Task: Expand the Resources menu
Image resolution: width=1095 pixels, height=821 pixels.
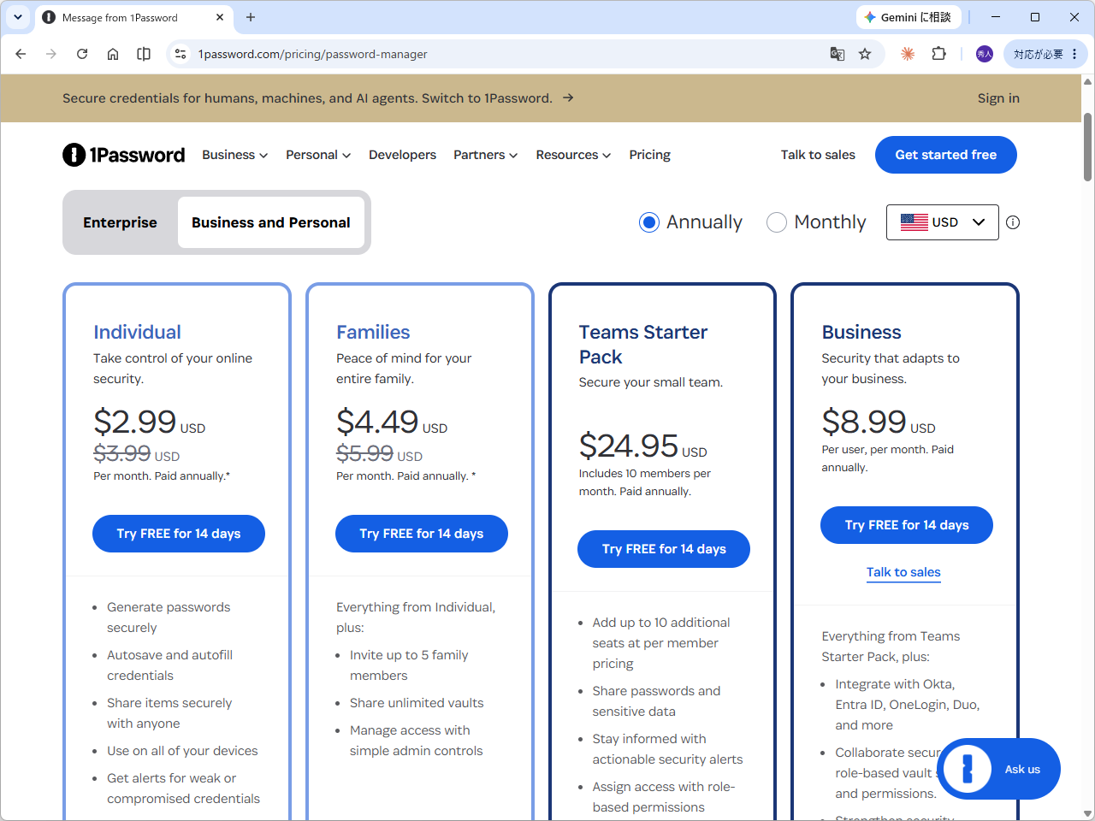Action: (x=573, y=155)
